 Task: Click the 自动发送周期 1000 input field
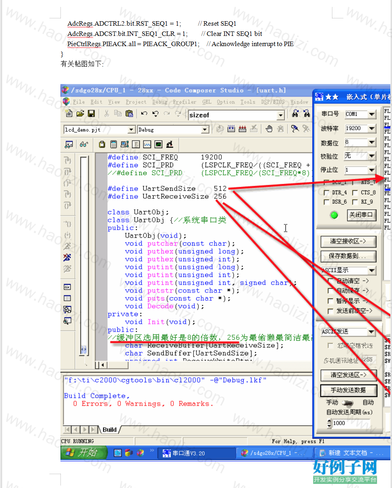pyautogui.click(x=351, y=423)
